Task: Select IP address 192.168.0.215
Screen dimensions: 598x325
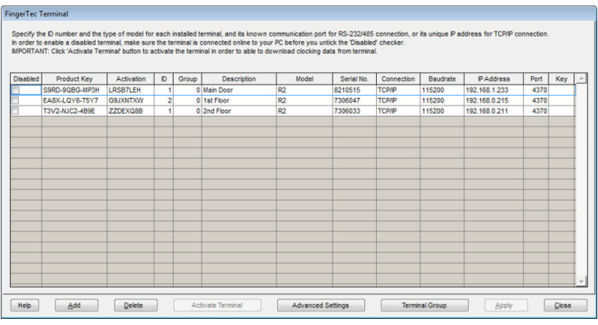Action: click(494, 100)
